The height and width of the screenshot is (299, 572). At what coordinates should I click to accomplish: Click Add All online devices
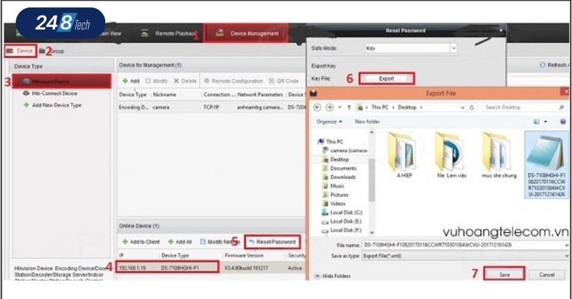click(180, 242)
